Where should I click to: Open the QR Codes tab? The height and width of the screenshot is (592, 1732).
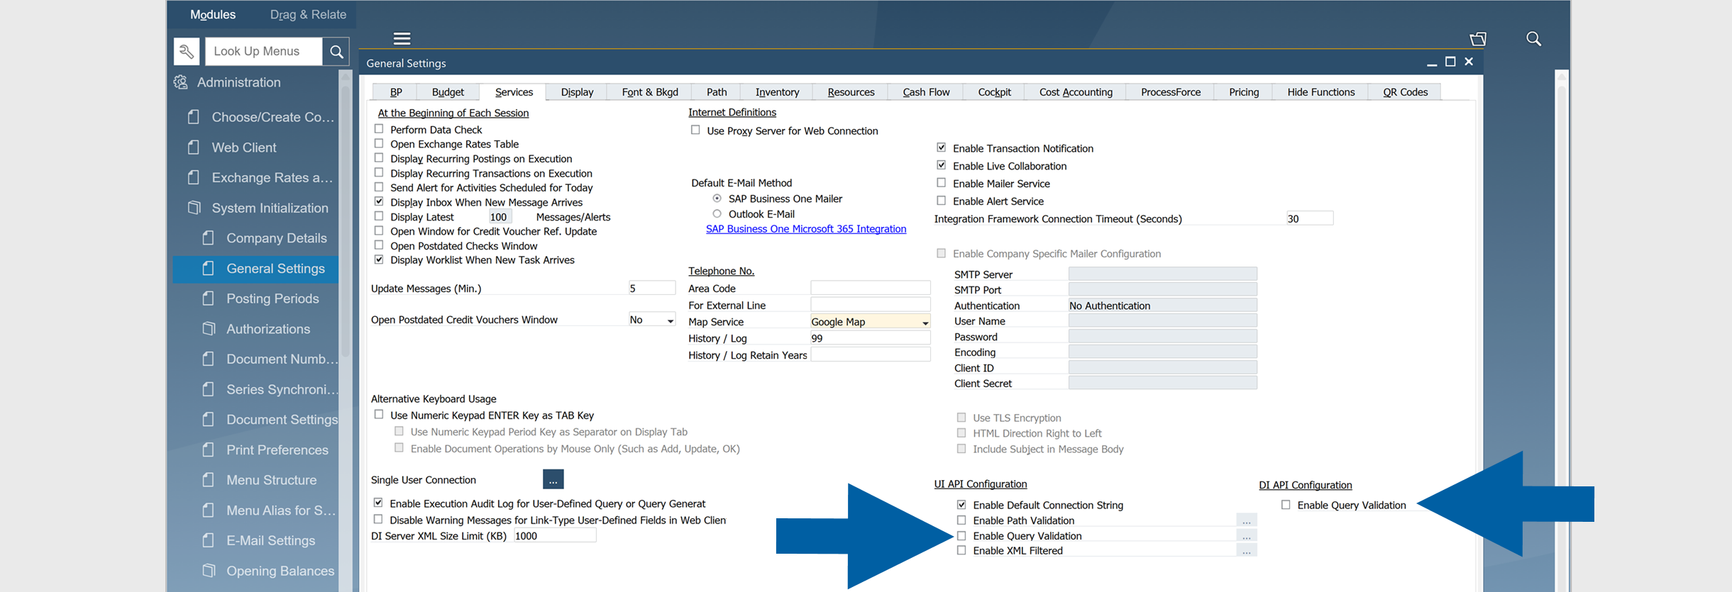tap(1405, 92)
